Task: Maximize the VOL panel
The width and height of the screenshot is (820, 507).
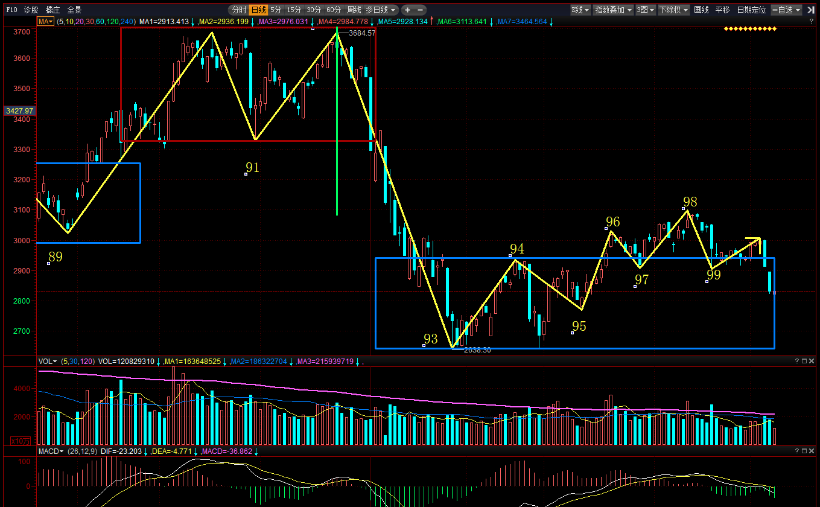Action: coord(804,361)
